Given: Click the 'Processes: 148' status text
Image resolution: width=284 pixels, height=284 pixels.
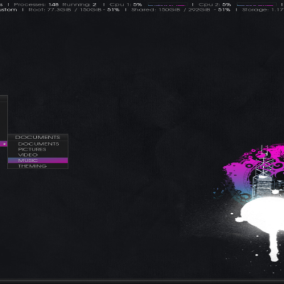Looking at the screenshot, I should pyautogui.click(x=36, y=4).
